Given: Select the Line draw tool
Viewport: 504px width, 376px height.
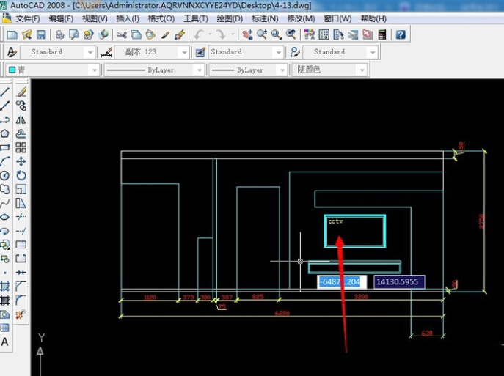Looking at the screenshot, I should (x=5, y=92).
